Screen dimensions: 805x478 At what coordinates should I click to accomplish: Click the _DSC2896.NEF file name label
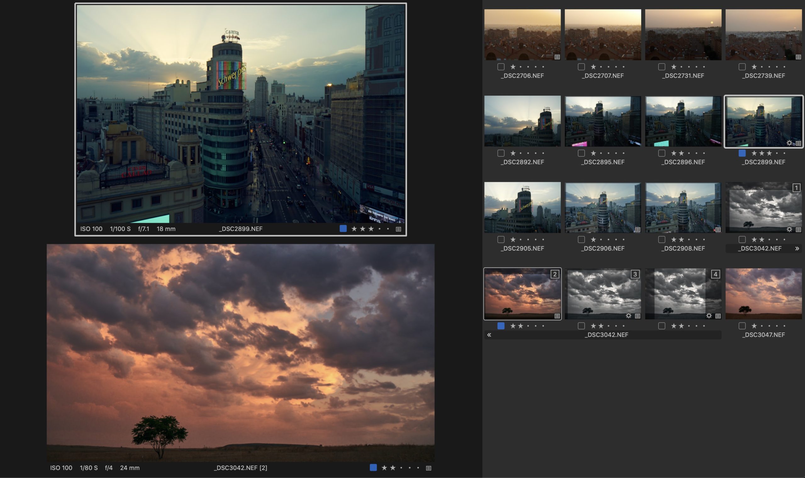tap(683, 162)
